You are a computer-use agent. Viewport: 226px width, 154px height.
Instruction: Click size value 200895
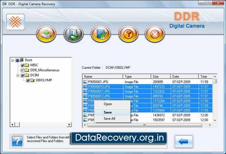158,82
